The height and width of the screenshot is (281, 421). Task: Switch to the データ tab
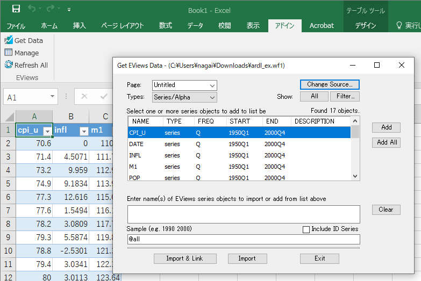click(x=195, y=26)
